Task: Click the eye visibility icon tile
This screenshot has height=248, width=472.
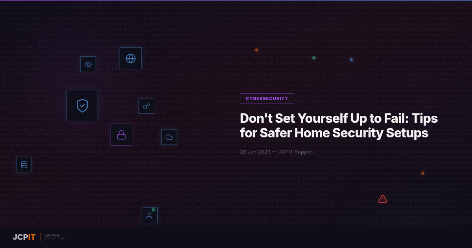Action: 88,64
